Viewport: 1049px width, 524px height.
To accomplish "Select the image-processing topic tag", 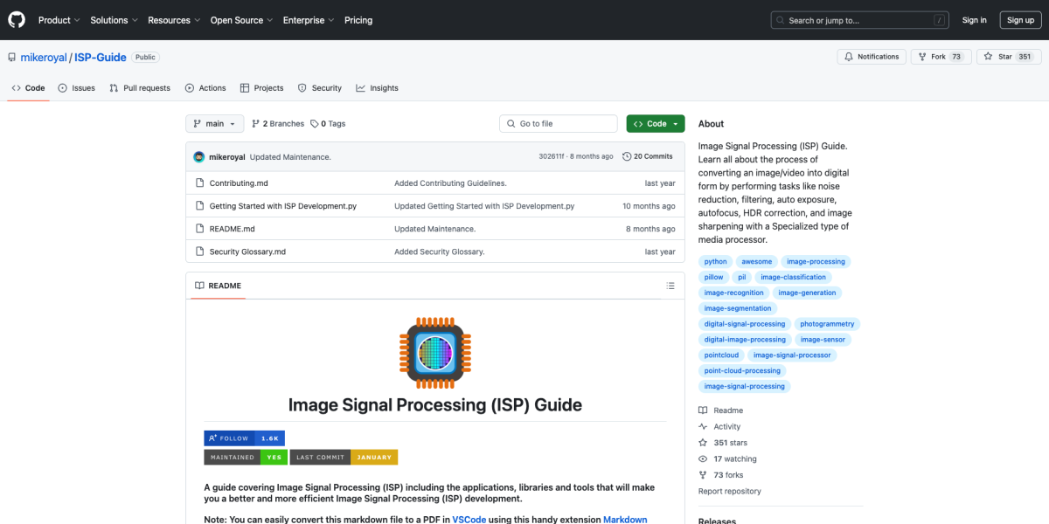I will [816, 261].
